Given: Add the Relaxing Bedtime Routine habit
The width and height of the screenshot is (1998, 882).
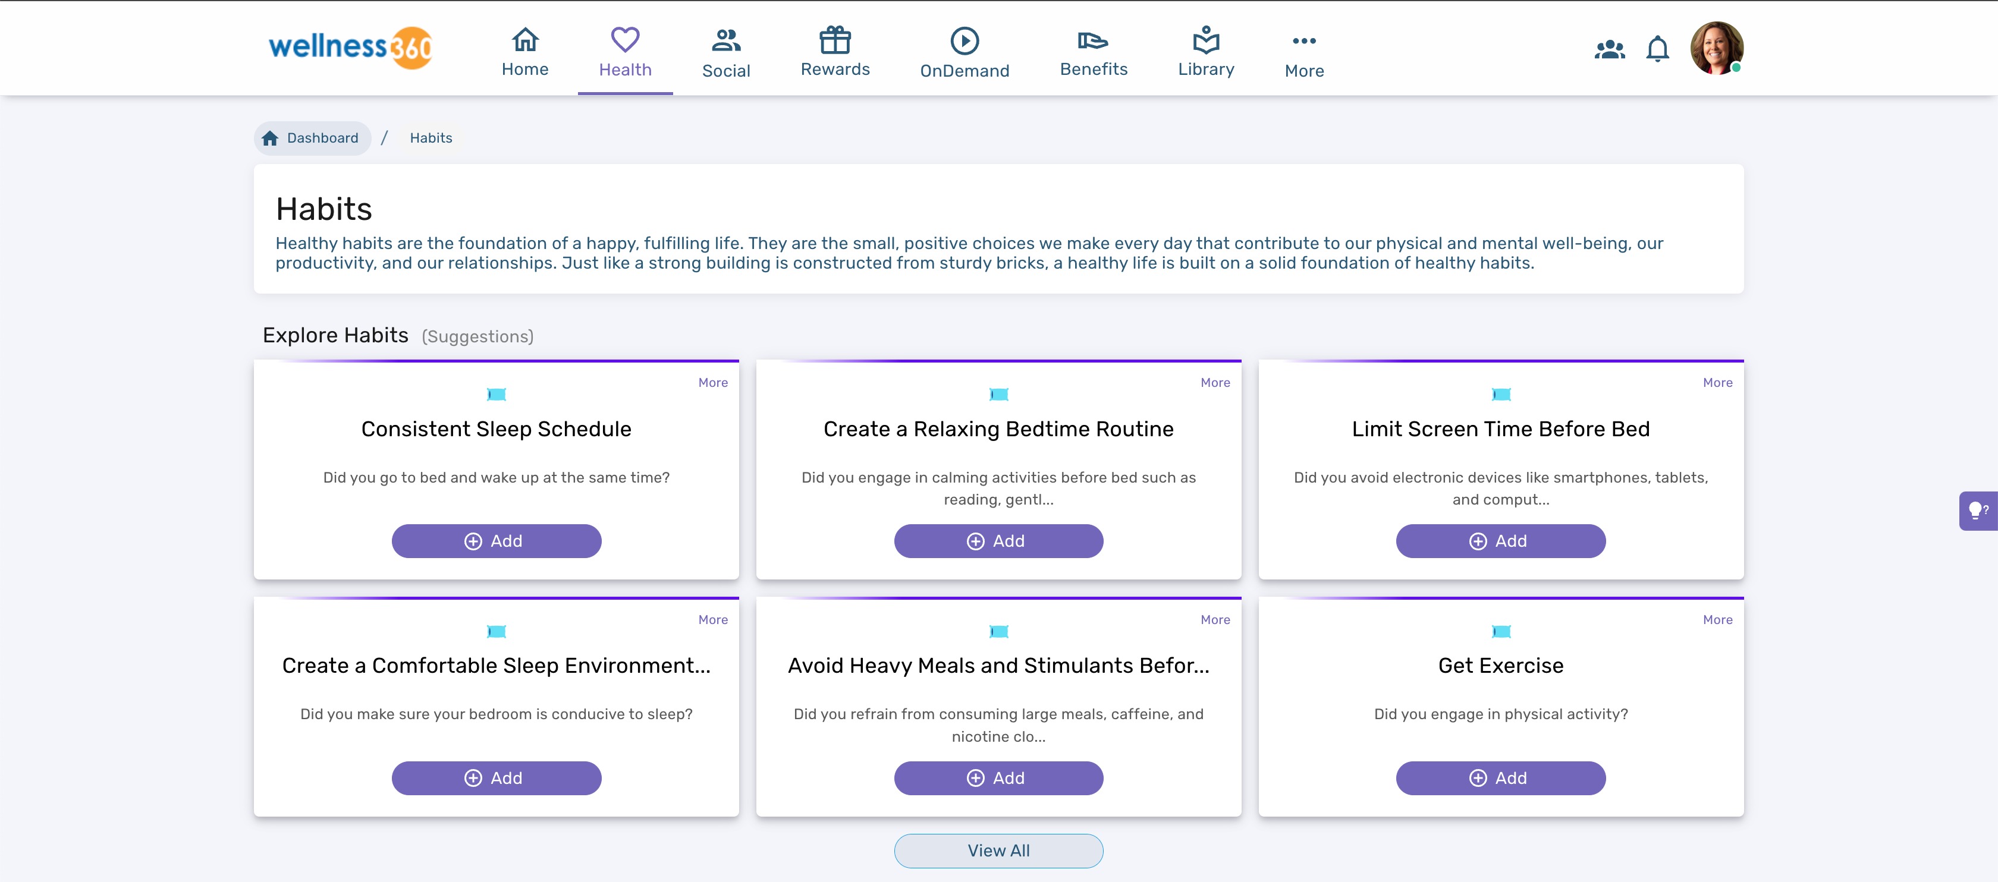Looking at the screenshot, I should [998, 541].
